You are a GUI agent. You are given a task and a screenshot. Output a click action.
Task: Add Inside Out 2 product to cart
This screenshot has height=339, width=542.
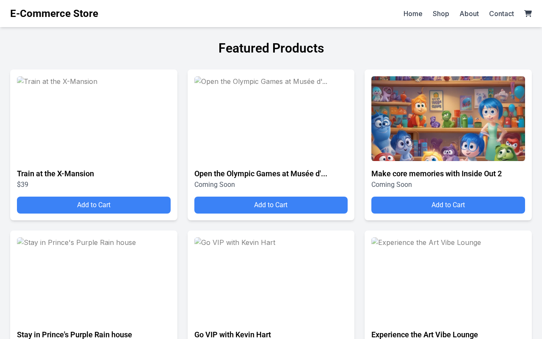448,205
